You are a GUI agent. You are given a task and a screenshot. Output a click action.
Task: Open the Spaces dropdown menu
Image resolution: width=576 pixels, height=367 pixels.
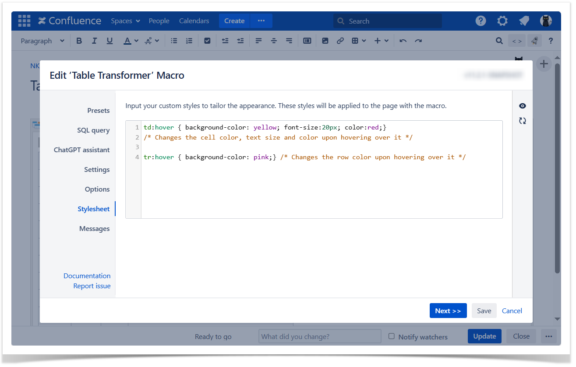tap(125, 21)
